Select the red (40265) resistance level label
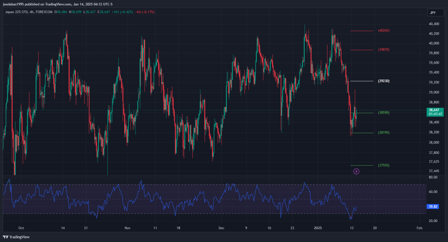 tap(384, 30)
